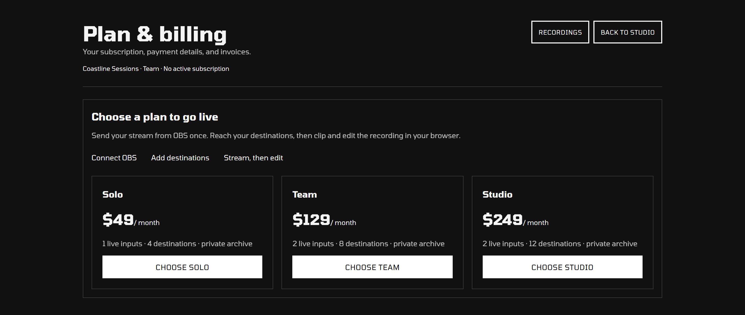Click the Choose a plan to go live heading
Image resolution: width=745 pixels, height=315 pixels.
click(155, 117)
